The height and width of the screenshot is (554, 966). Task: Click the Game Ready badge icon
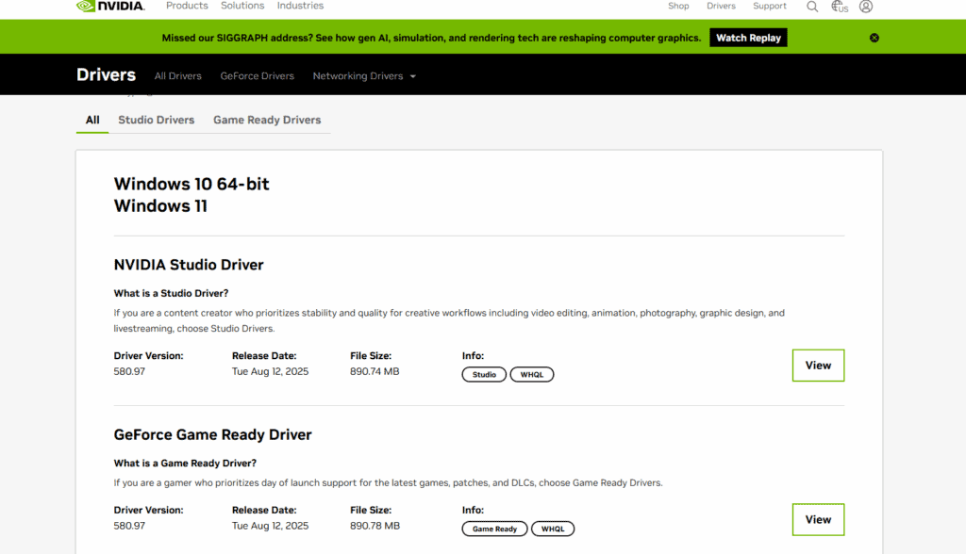coord(494,529)
